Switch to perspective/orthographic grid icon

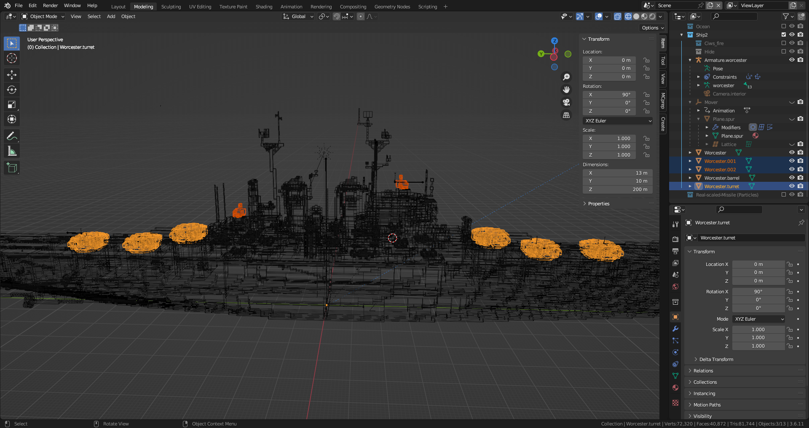(x=566, y=115)
